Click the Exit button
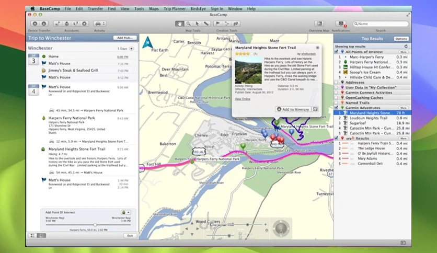 coord(130,236)
